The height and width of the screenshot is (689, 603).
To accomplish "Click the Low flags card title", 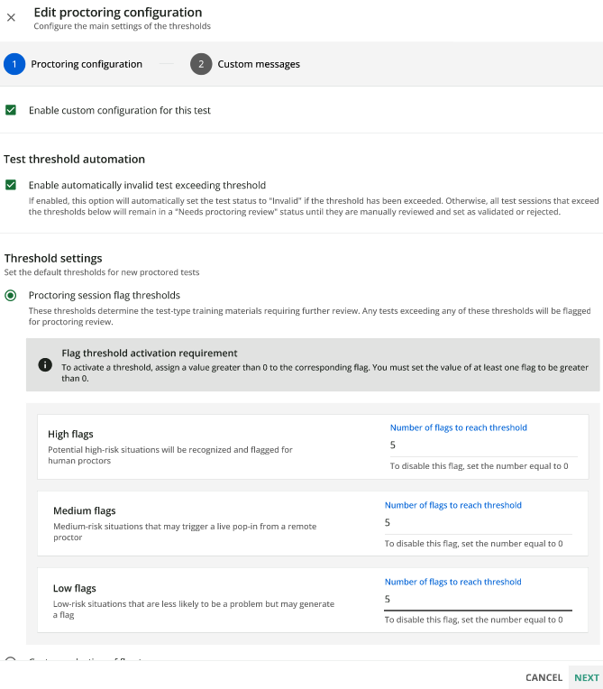I will tap(75, 588).
